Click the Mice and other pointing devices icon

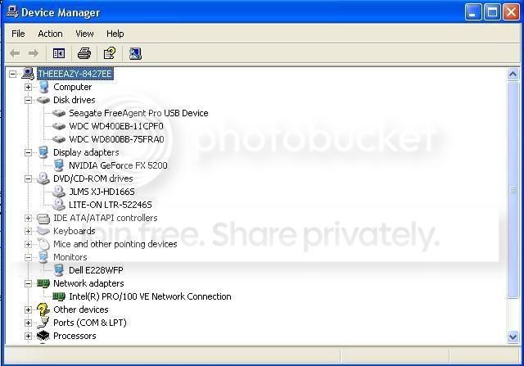click(43, 244)
